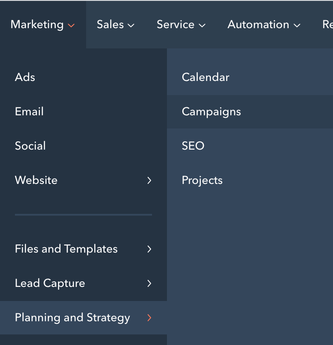Choose Campaigns in the submenu

211,111
